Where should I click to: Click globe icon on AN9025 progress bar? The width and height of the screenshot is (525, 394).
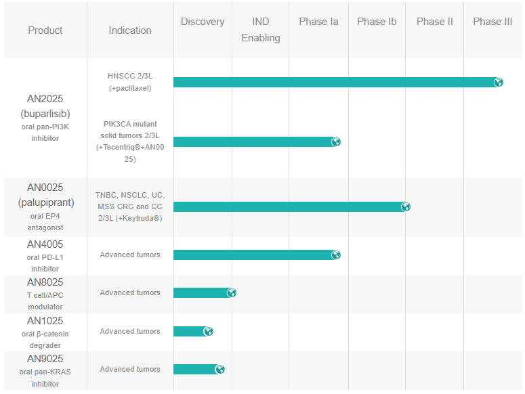[220, 370]
